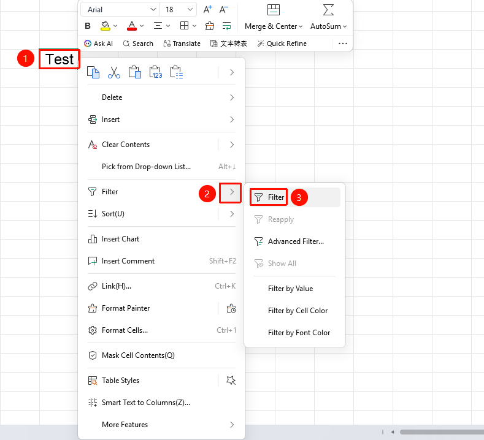Click Paste as Values 123 icon
Viewport: 484px width, 440px height.
[x=156, y=72]
